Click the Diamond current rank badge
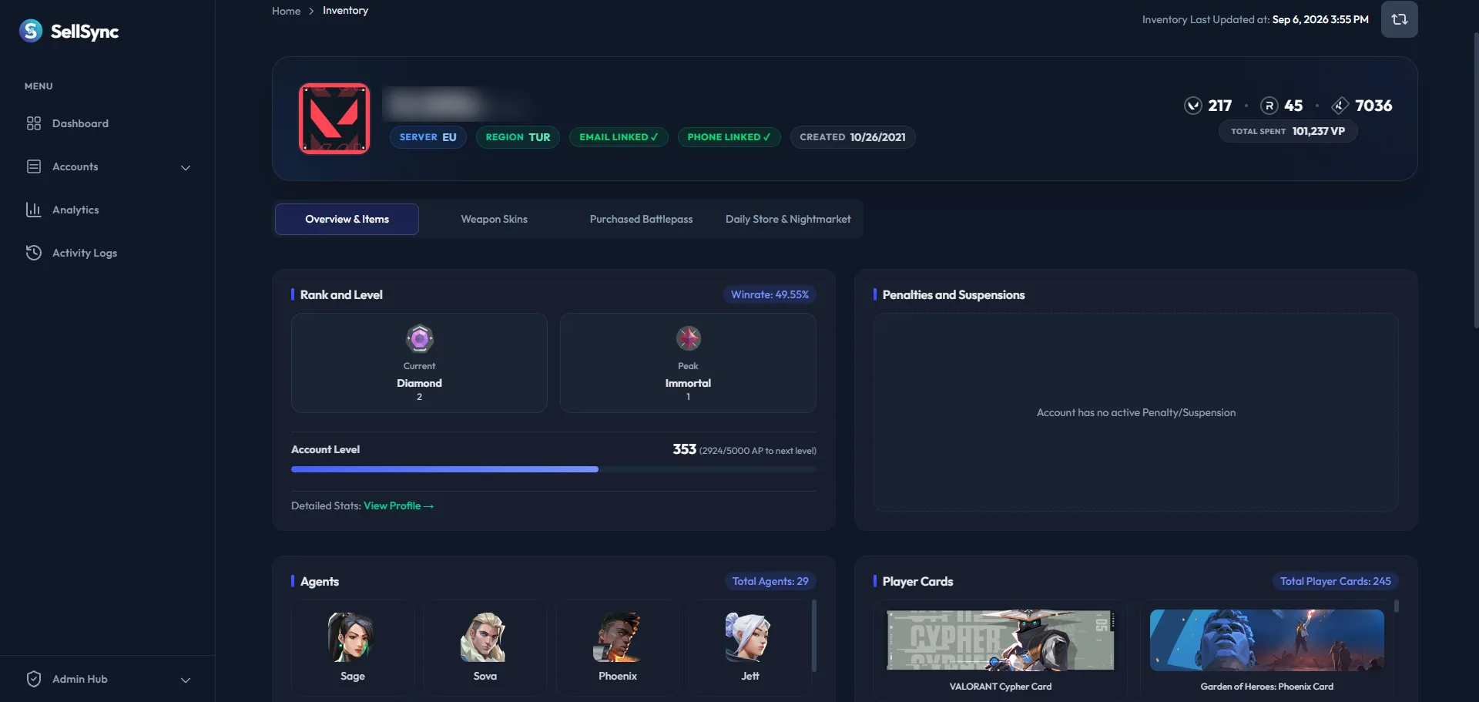 pos(420,338)
